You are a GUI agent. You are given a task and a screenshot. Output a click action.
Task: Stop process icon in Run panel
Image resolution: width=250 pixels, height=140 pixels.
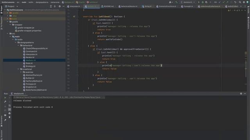[x=5, y=107]
